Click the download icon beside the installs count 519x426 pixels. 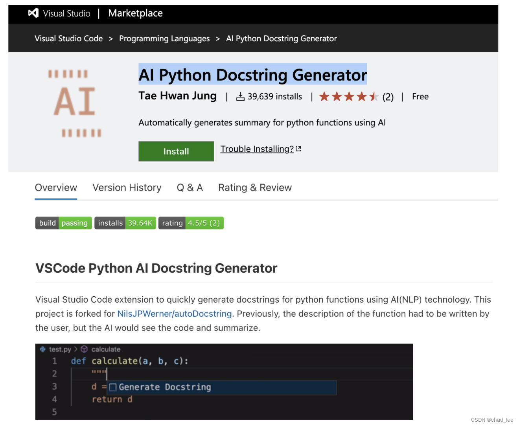tap(240, 96)
